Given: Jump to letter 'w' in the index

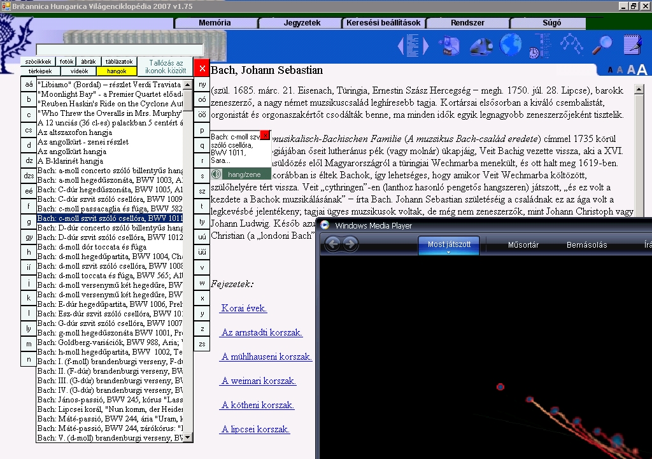Looking at the screenshot, I should [202, 283].
